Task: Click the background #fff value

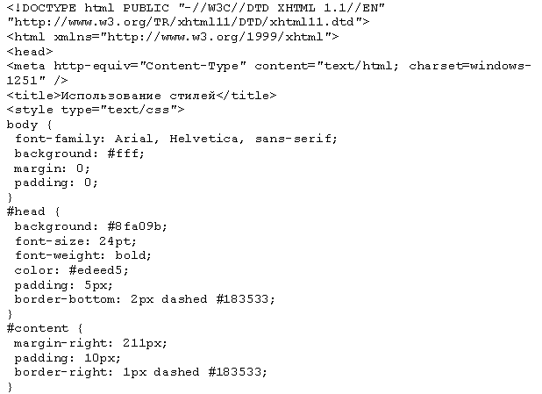Action: tap(125, 154)
